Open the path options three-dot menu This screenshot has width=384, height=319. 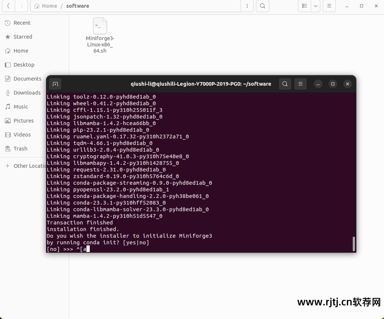pyautogui.click(x=247, y=6)
